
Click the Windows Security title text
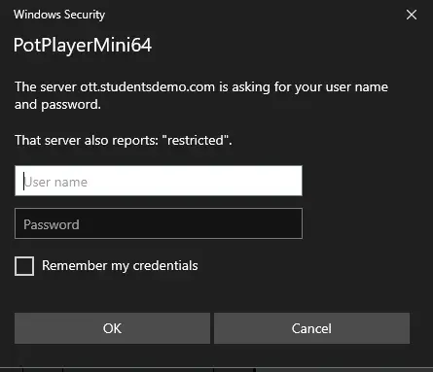click(x=59, y=15)
